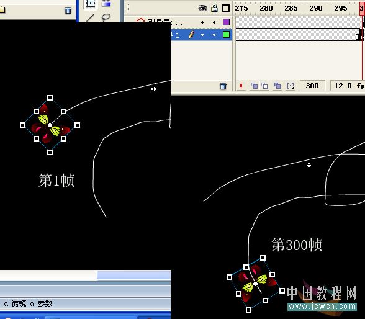Click frame rate display 12.0 fps
365x319 pixels.
348,86
